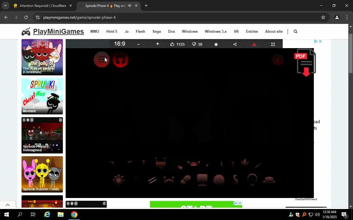Select the crossed sticks character icon
This screenshot has width=353, height=220.
(152, 180)
